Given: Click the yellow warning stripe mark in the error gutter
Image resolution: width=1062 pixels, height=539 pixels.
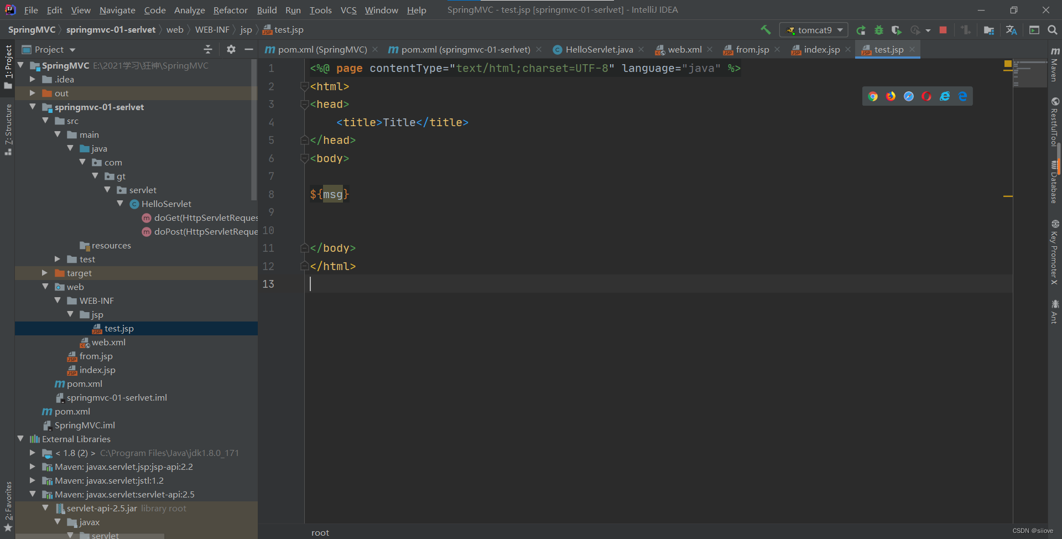Looking at the screenshot, I should pyautogui.click(x=1008, y=196).
